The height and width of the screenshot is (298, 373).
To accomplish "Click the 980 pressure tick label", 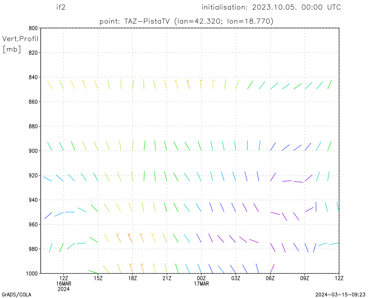I will click(x=33, y=249).
